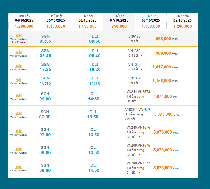
Task: Click airline logo on VN208,VN1575 row
Action: click(18, 150)
